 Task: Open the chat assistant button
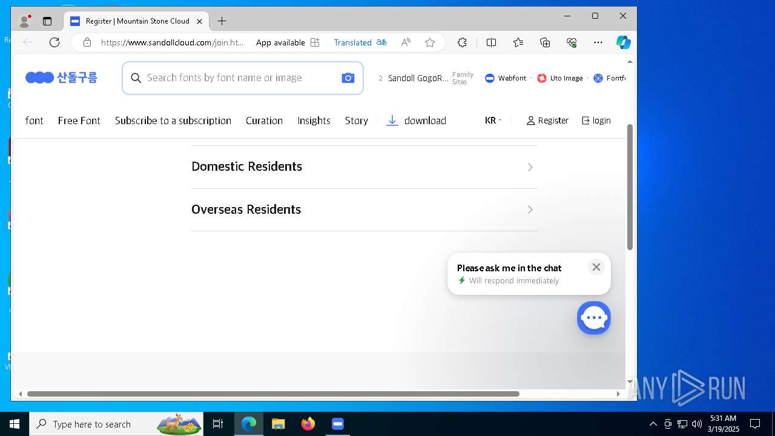[594, 318]
